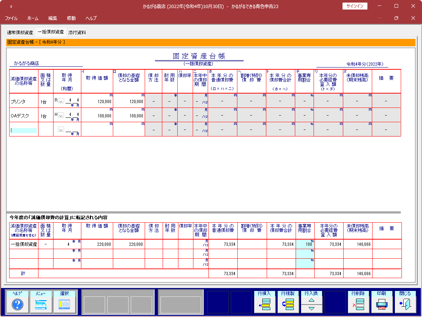422x317 pixels.
Task: Open quick access toolbar dropdown in title bar
Action: (x=11, y=7)
